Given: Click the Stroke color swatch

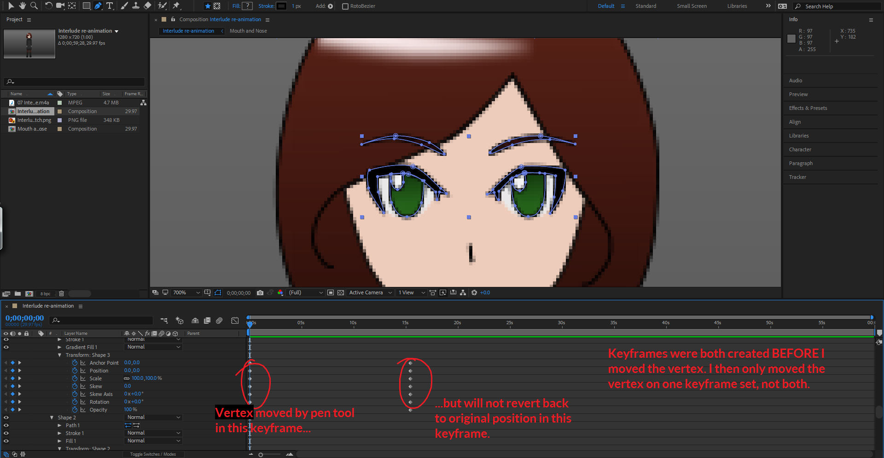Looking at the screenshot, I should point(281,6).
